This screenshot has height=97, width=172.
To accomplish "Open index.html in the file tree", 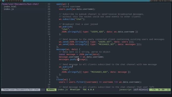I will coord(10,6).
